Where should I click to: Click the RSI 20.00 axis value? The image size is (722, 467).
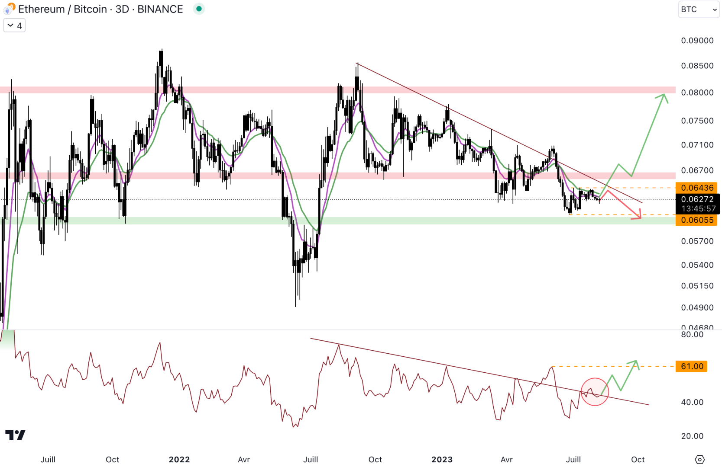point(692,436)
